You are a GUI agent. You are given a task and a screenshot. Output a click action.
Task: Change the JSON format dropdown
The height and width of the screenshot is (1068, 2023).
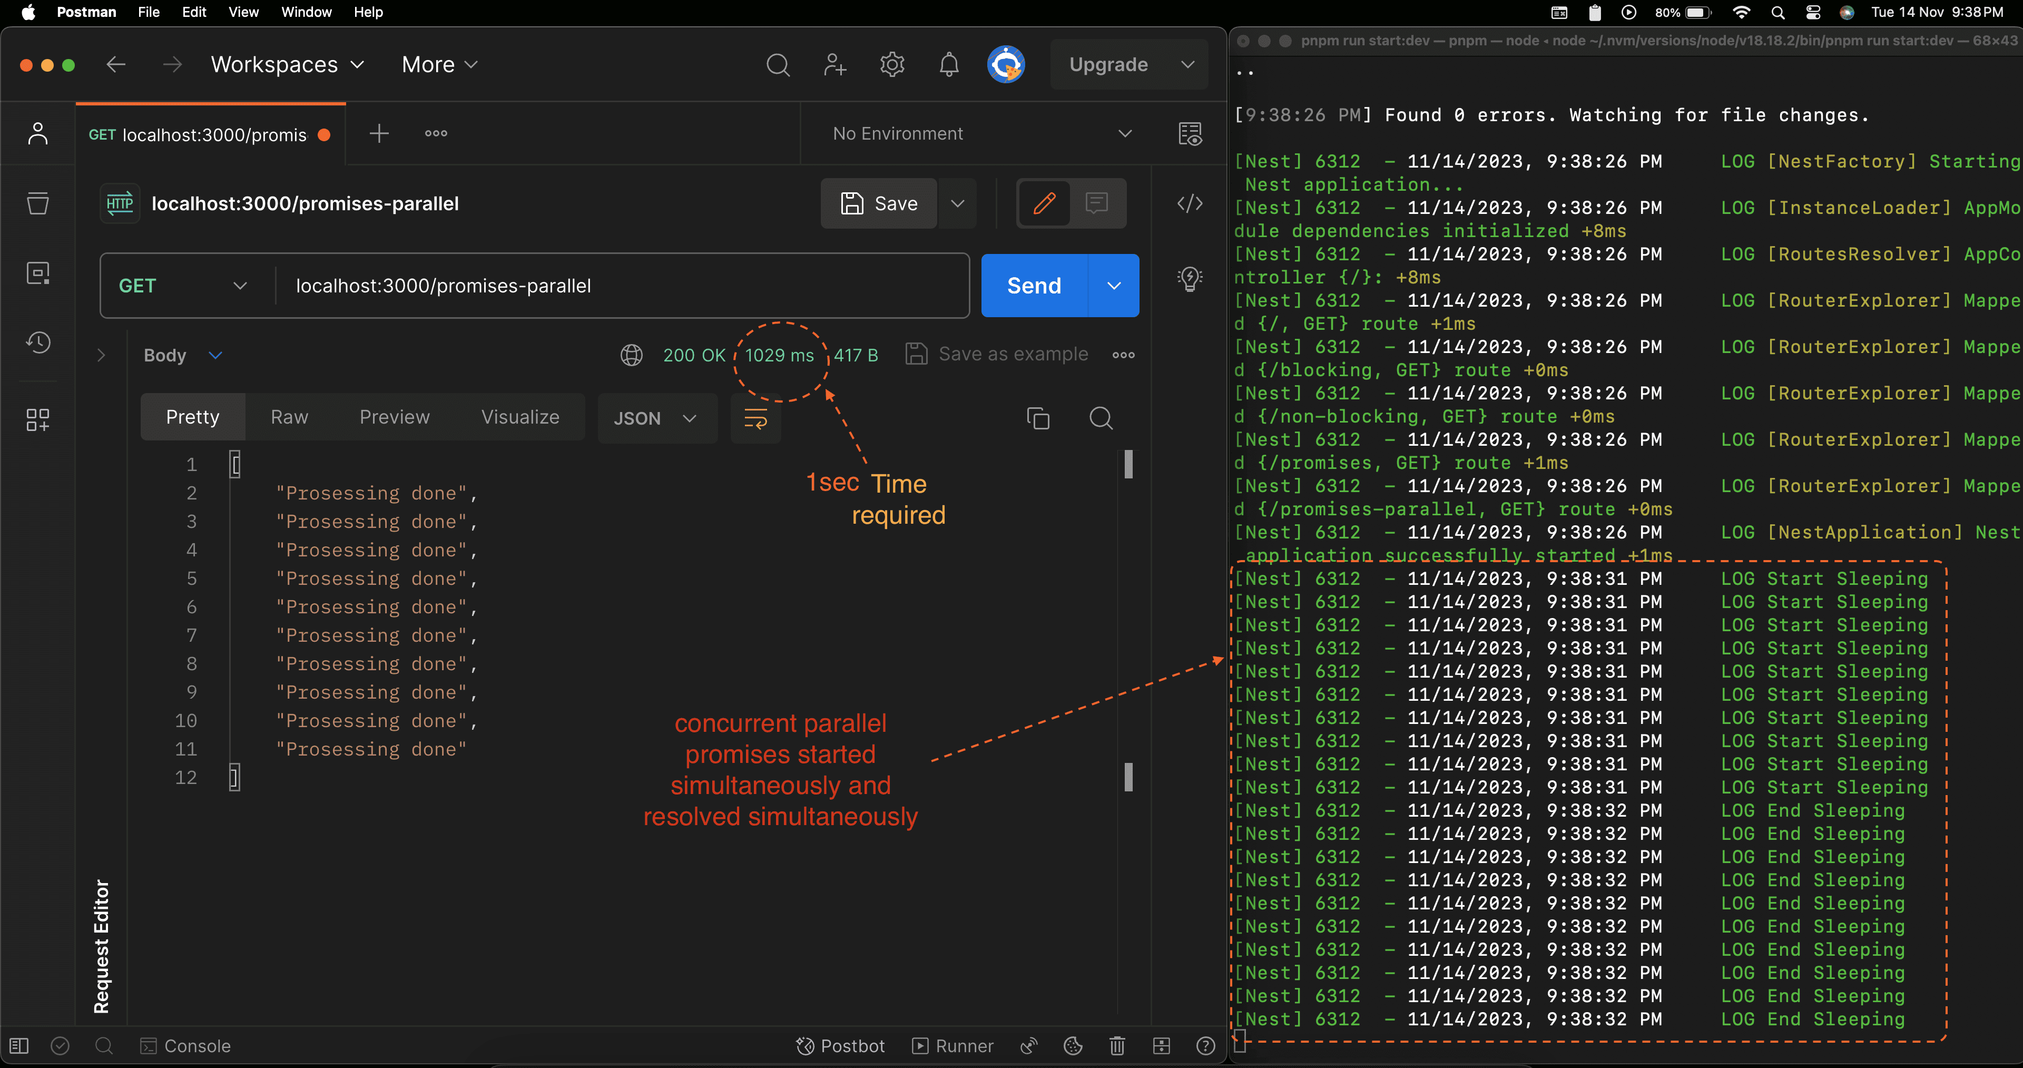(657, 418)
